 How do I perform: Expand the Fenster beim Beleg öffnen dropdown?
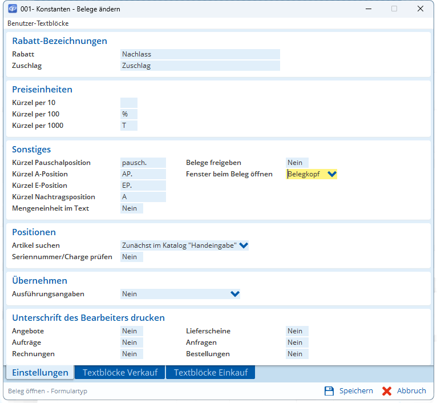coord(332,174)
